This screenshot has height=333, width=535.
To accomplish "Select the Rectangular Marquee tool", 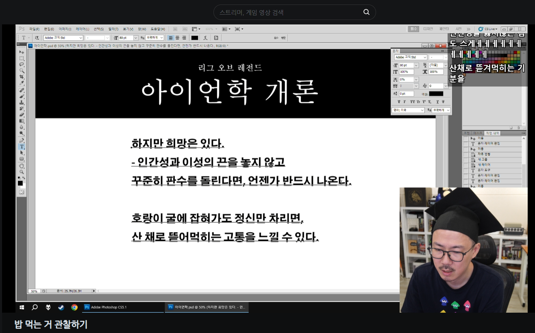I will [22, 58].
